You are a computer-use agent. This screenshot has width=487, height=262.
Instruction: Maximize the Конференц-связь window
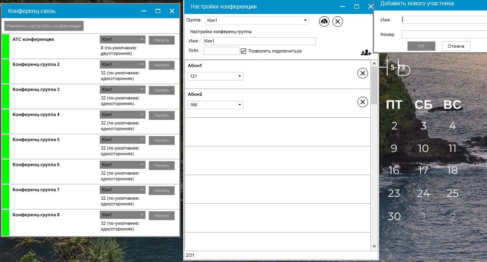tap(158, 11)
